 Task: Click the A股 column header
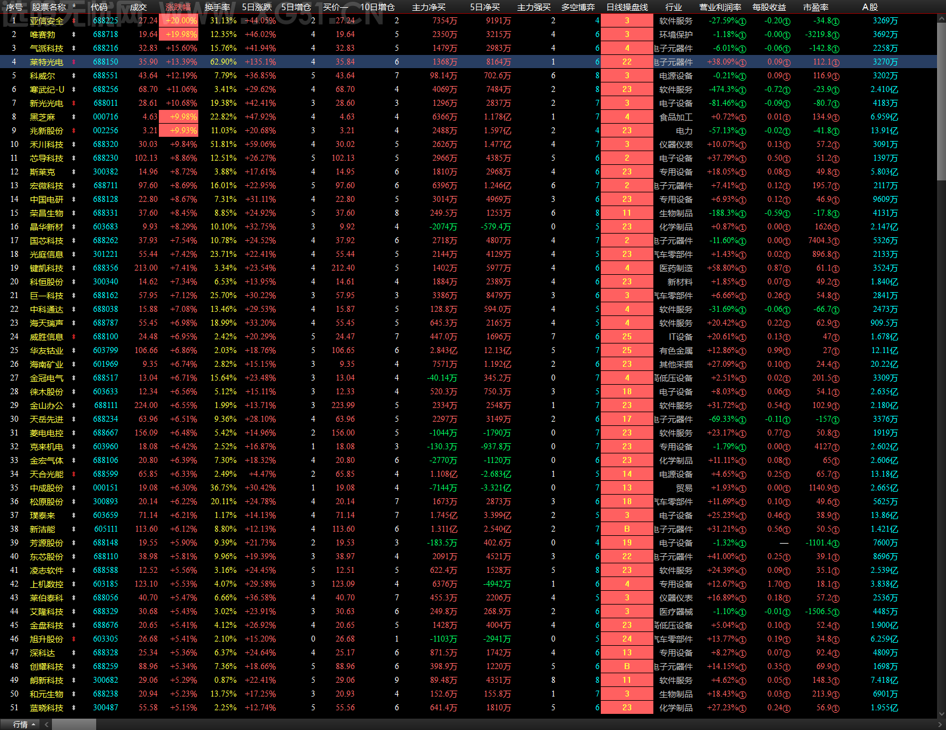coord(870,7)
